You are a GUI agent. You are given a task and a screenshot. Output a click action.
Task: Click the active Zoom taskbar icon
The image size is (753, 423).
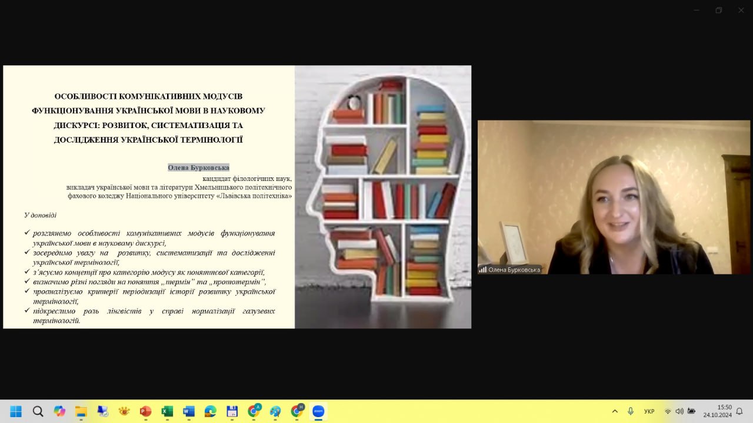(x=318, y=411)
